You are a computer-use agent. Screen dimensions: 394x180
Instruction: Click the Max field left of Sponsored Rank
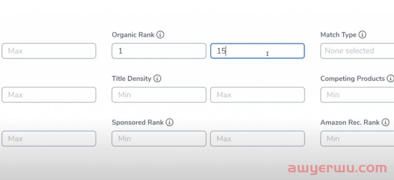[49, 139]
